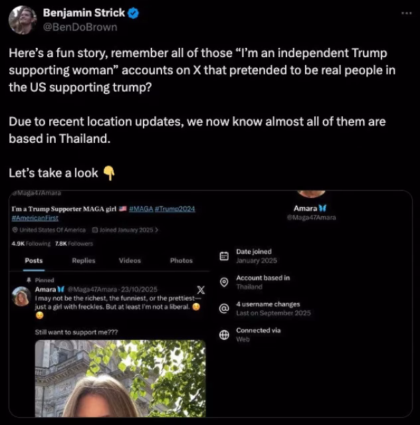Image resolution: width=420 pixels, height=425 pixels.
Task: Click the #Trump2024 hashtag link
Action: tap(175, 209)
